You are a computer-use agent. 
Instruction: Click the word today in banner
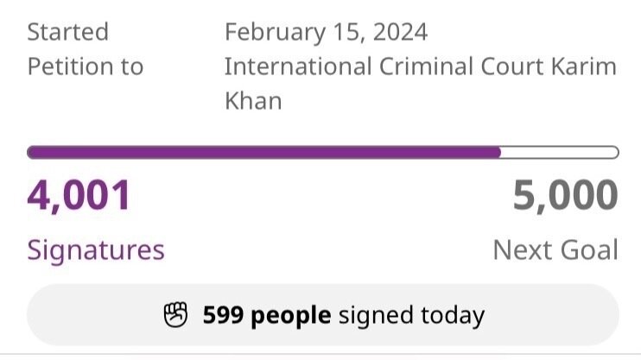453,315
